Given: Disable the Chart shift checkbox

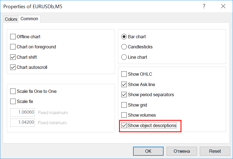Looking at the screenshot, I should pos(13,57).
